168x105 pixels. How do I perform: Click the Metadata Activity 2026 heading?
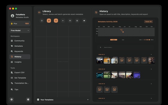point(108,22)
